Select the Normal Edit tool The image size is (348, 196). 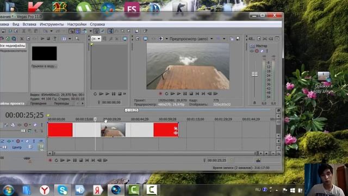pos(110,31)
